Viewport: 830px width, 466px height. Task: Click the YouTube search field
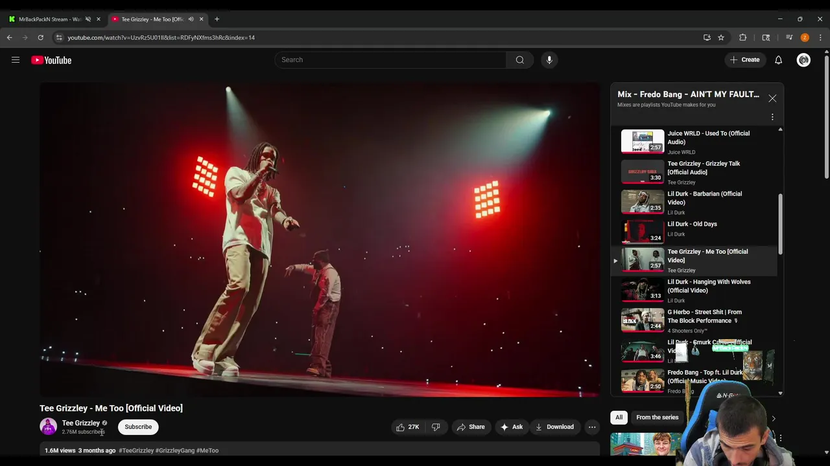tap(390, 60)
